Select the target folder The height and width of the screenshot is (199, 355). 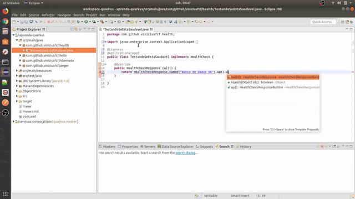tap(26, 101)
